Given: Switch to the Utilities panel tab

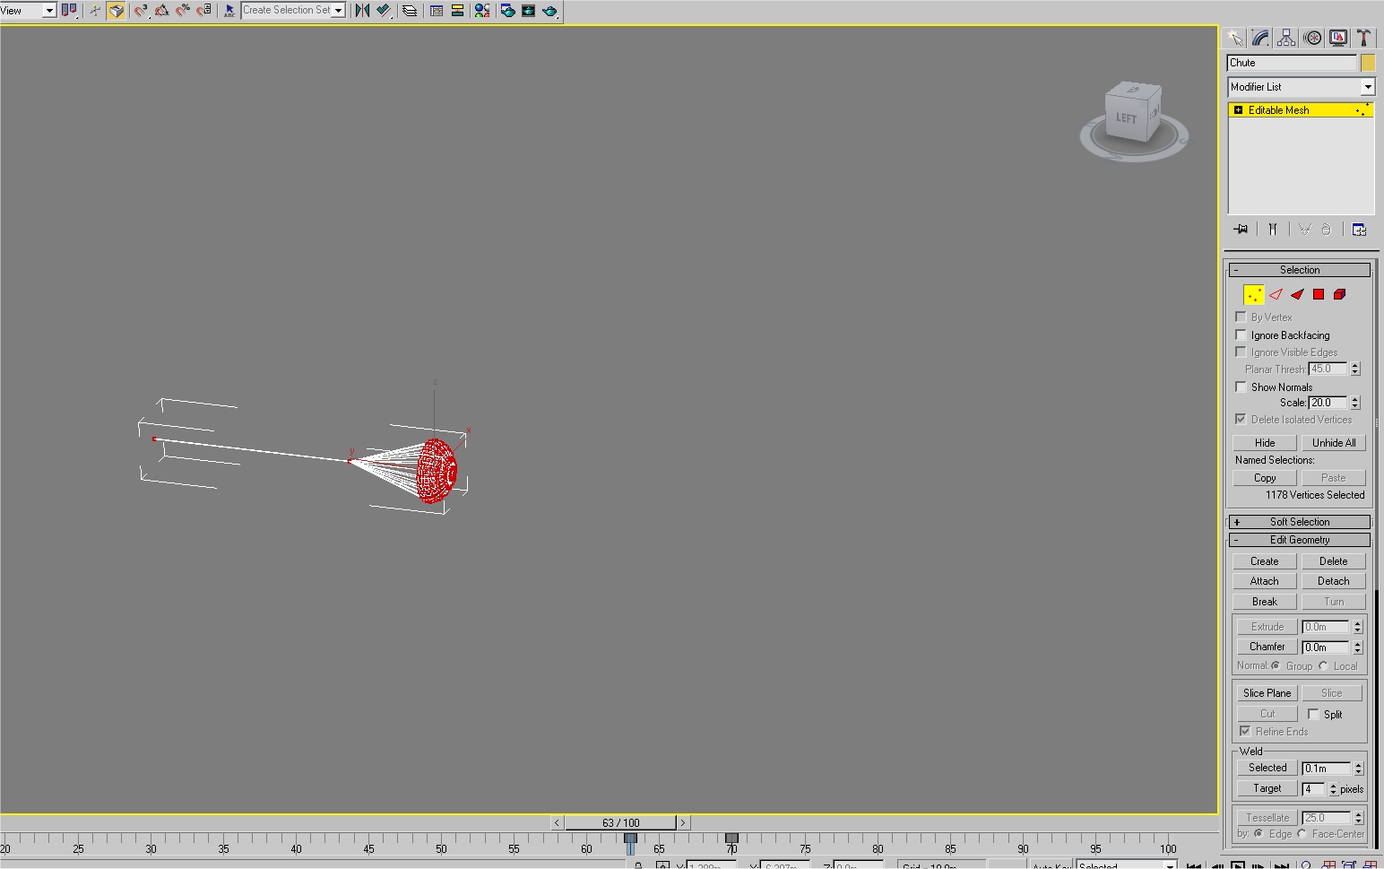Looking at the screenshot, I should coord(1363,38).
